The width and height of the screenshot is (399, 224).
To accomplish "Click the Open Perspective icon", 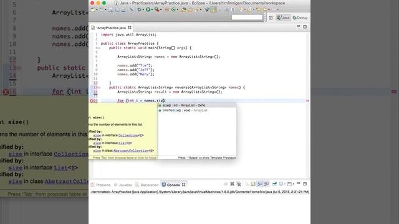I will pos(271,18).
